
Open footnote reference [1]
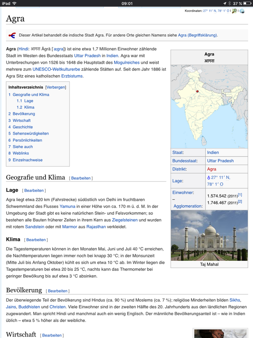[240, 195]
